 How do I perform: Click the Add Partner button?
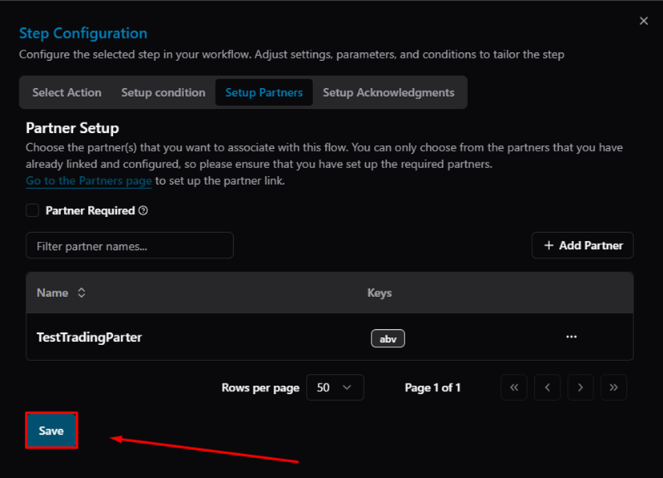[582, 246]
